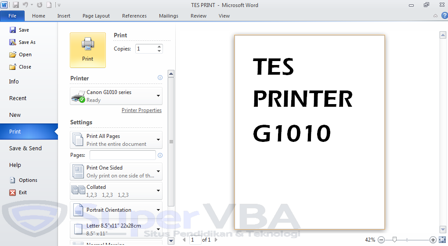
Task: Open the Portrait Orientation dropdown
Action: [116, 210]
